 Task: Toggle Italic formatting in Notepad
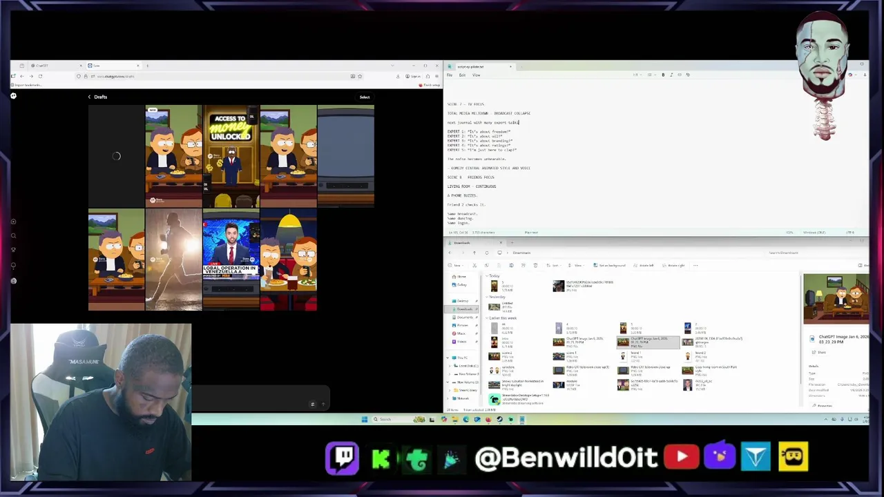[671, 75]
